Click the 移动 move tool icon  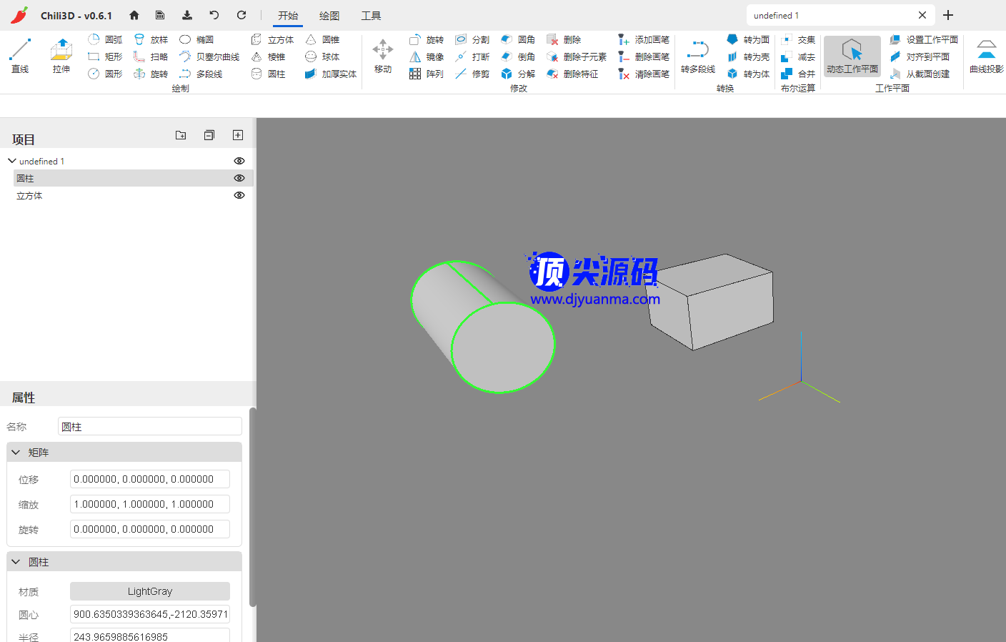click(383, 56)
